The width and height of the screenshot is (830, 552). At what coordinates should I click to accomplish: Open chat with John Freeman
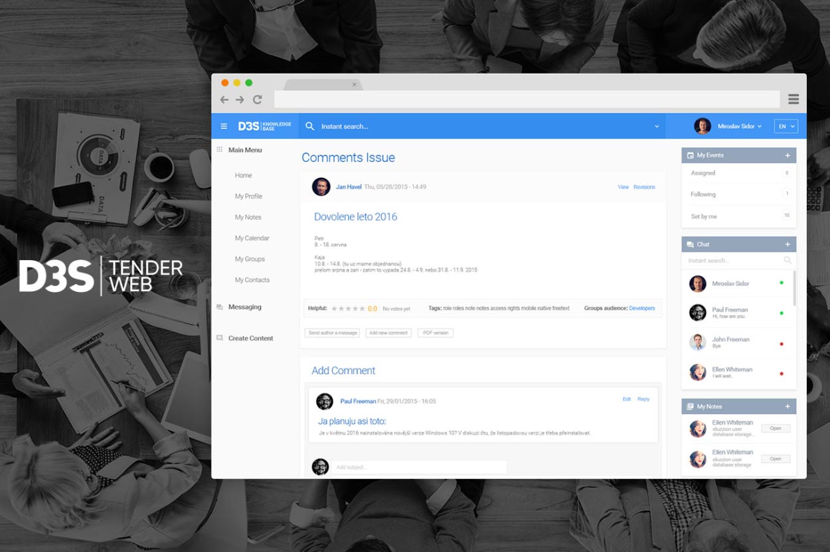pos(737,342)
